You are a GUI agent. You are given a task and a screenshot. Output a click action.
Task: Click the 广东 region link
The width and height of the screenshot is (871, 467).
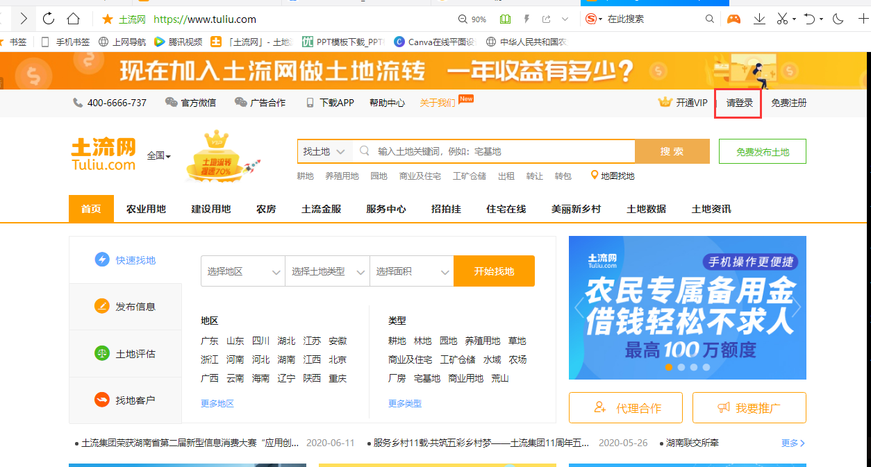210,341
